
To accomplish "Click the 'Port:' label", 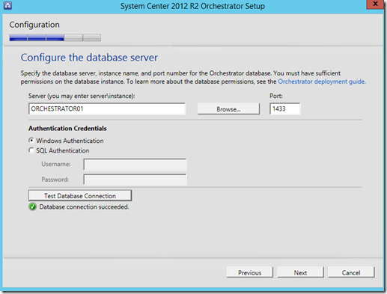I will [x=276, y=96].
